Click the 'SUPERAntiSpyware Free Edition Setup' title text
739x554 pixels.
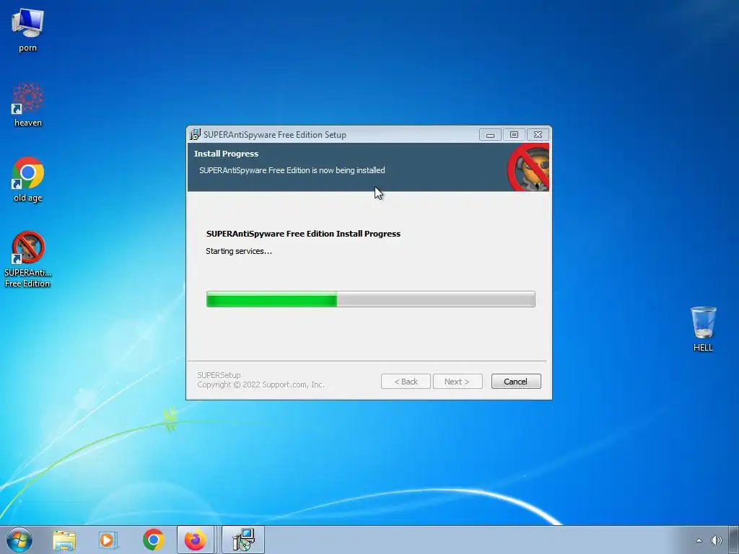point(275,135)
